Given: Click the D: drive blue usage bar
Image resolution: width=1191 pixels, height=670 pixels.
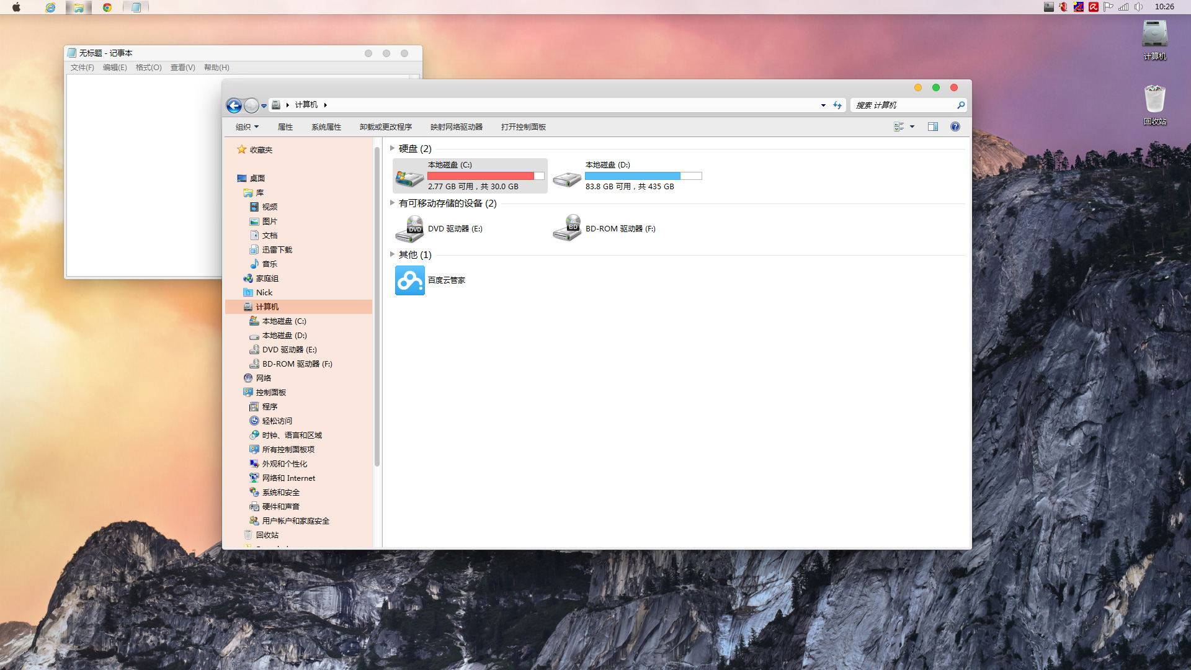Looking at the screenshot, I should tap(643, 176).
